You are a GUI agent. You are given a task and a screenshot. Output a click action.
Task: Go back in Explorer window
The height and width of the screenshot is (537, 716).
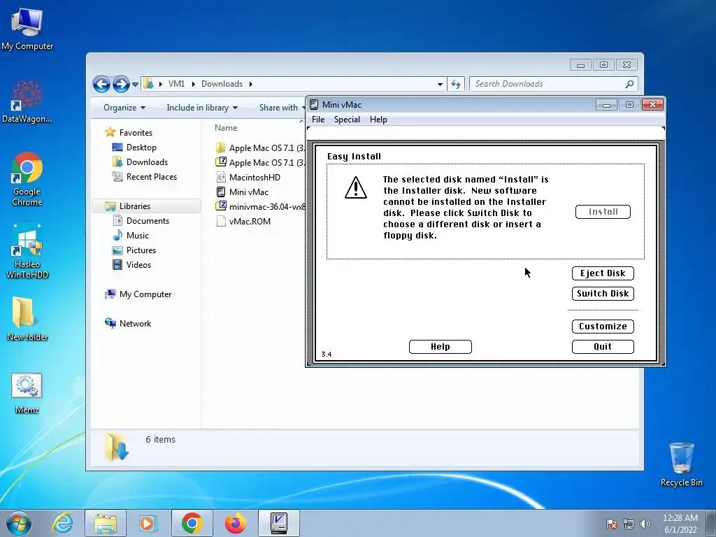point(101,84)
